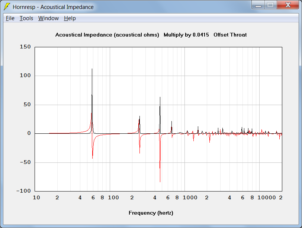This screenshot has width=302, height=228.
Task: Close the Acoustical Impedance window
Action: pos(288,5)
